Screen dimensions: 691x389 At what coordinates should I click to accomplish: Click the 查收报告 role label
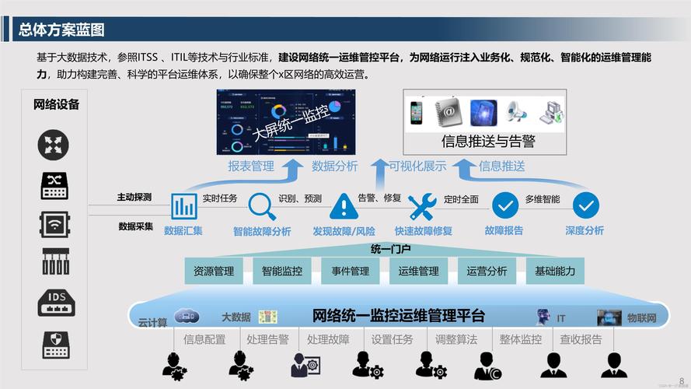(581, 340)
